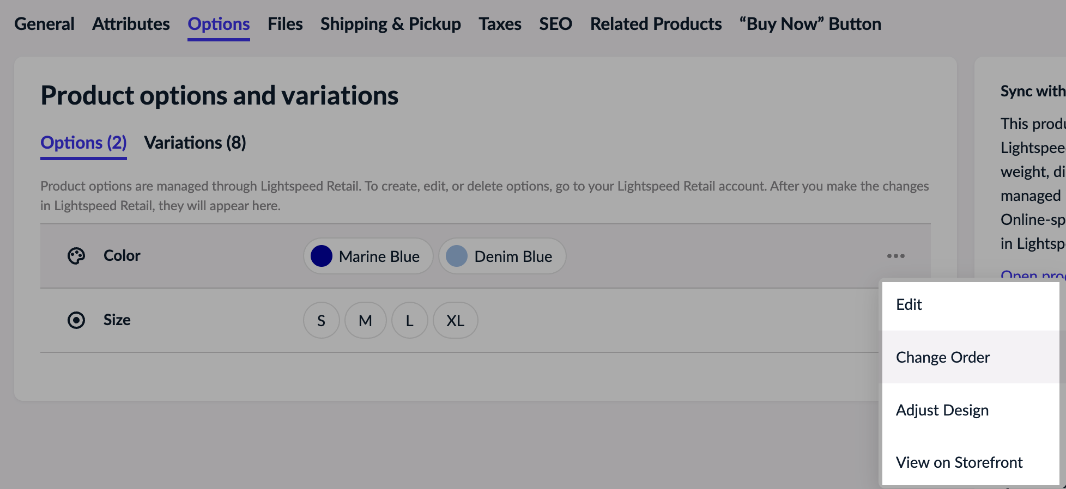Select the M size chip
The width and height of the screenshot is (1066, 489).
(x=365, y=320)
